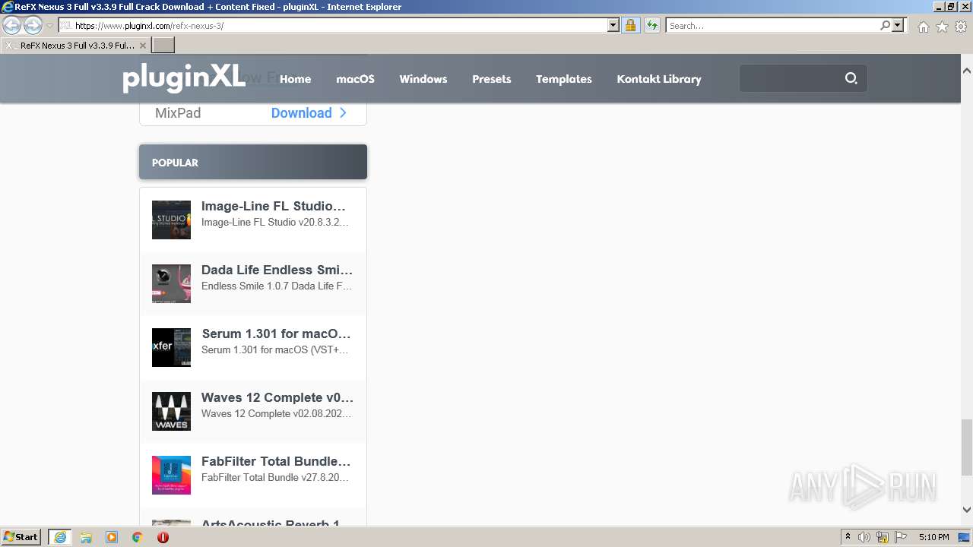Screen dimensions: 973x547
Task: Click the POPULAR section header
Action: (253, 163)
